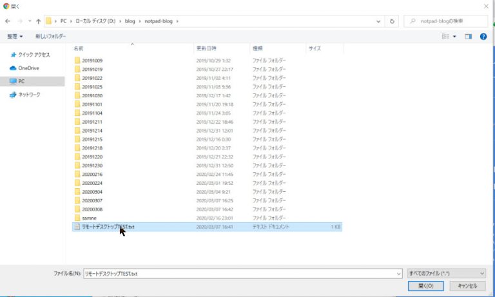
Task: Expand the file name history dropdown
Action: tap(399, 273)
